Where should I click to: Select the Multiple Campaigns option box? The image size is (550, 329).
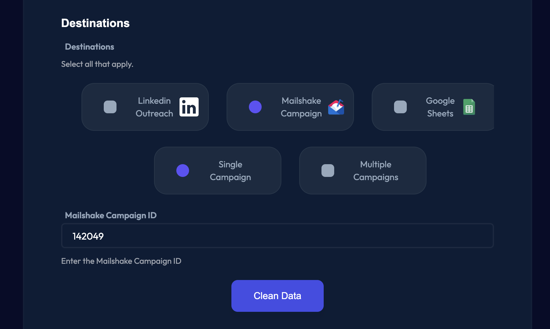pos(328,171)
